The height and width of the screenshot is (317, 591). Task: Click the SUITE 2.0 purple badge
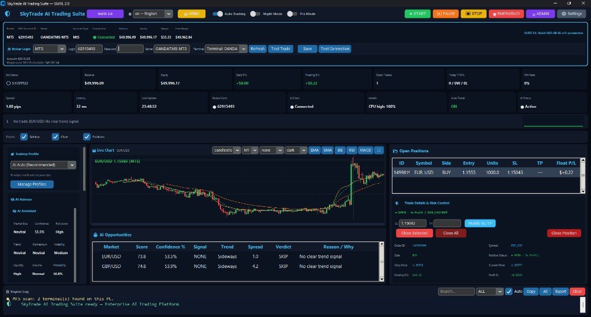coord(105,14)
